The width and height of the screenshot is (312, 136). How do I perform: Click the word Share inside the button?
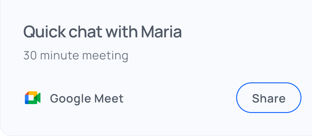pos(268,98)
